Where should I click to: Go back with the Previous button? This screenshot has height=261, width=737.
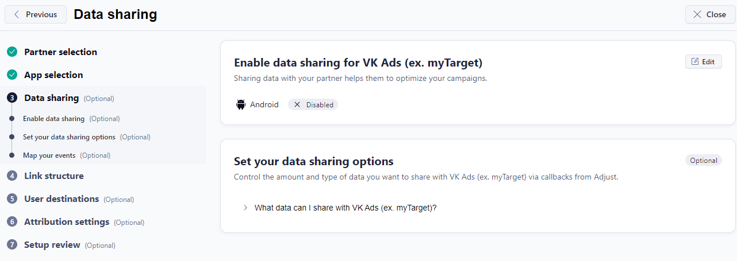tap(36, 14)
